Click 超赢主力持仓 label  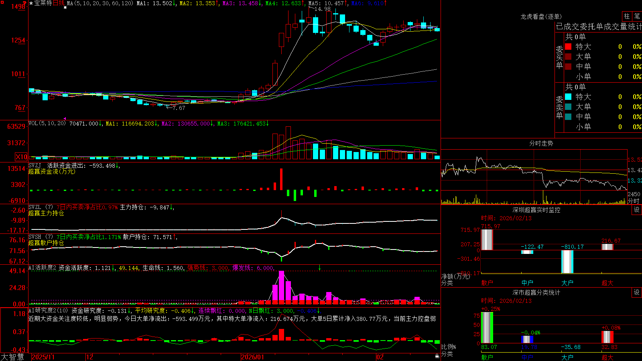tap(46, 213)
